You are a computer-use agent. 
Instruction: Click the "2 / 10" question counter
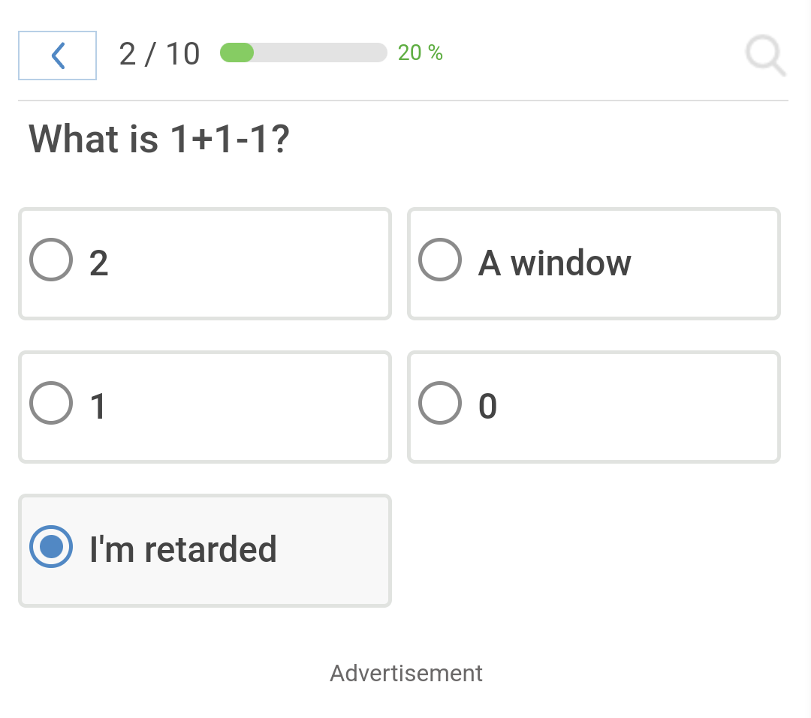pyautogui.click(x=159, y=54)
